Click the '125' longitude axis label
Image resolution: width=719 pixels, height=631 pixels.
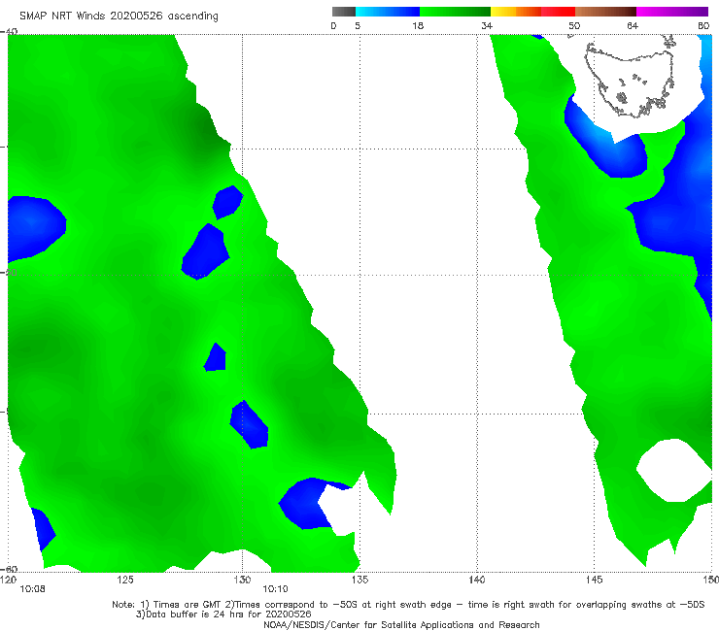pyautogui.click(x=125, y=580)
